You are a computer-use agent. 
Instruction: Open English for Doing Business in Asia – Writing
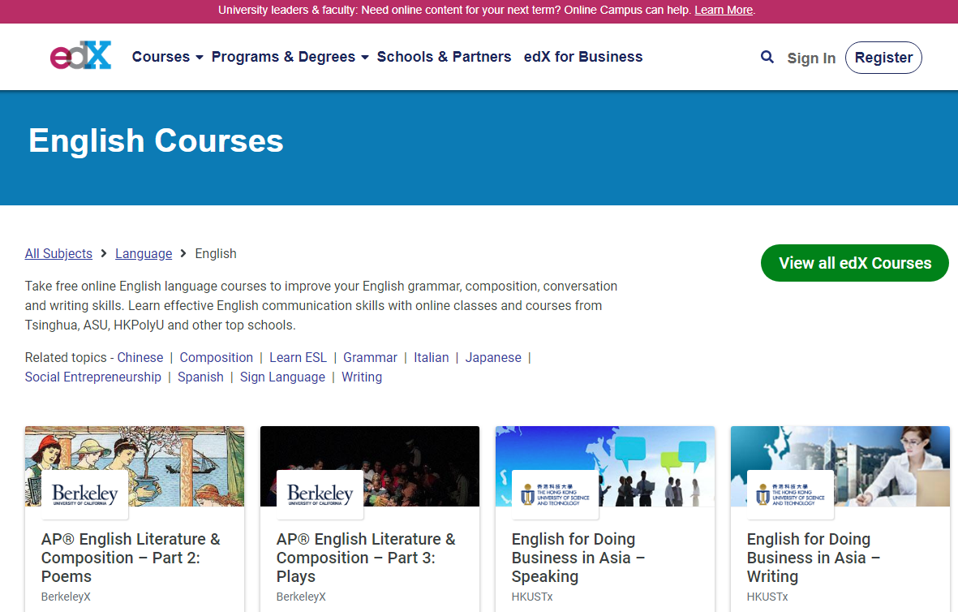click(813, 558)
